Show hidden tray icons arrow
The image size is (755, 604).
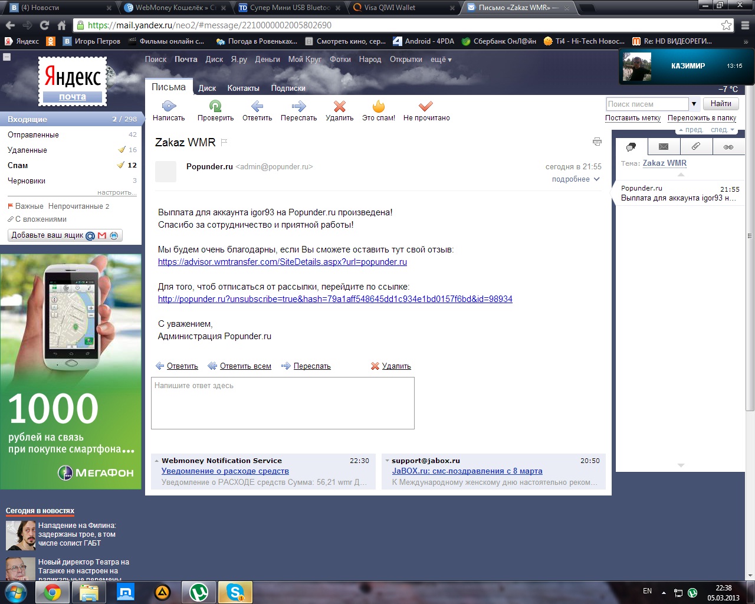[664, 592]
